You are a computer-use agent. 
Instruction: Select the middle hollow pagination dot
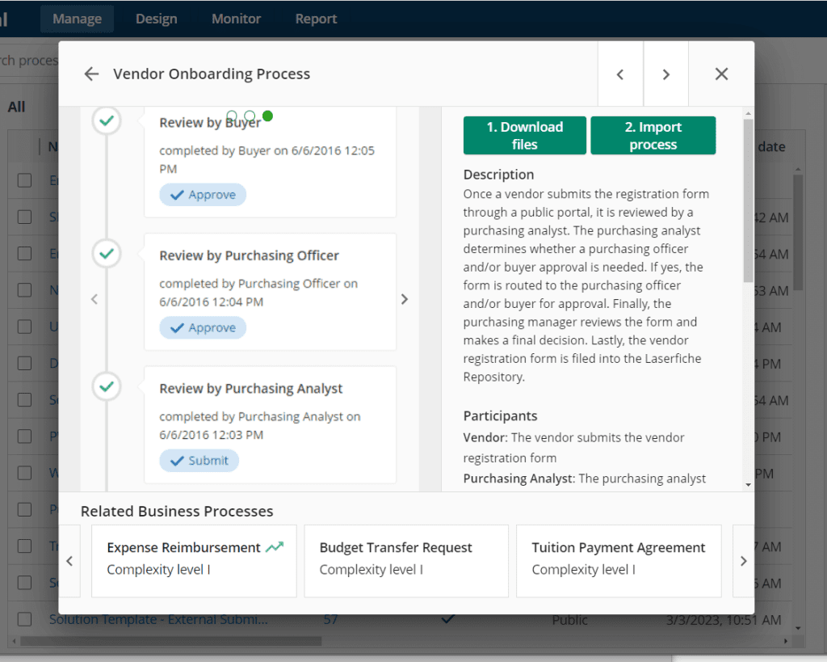point(250,116)
